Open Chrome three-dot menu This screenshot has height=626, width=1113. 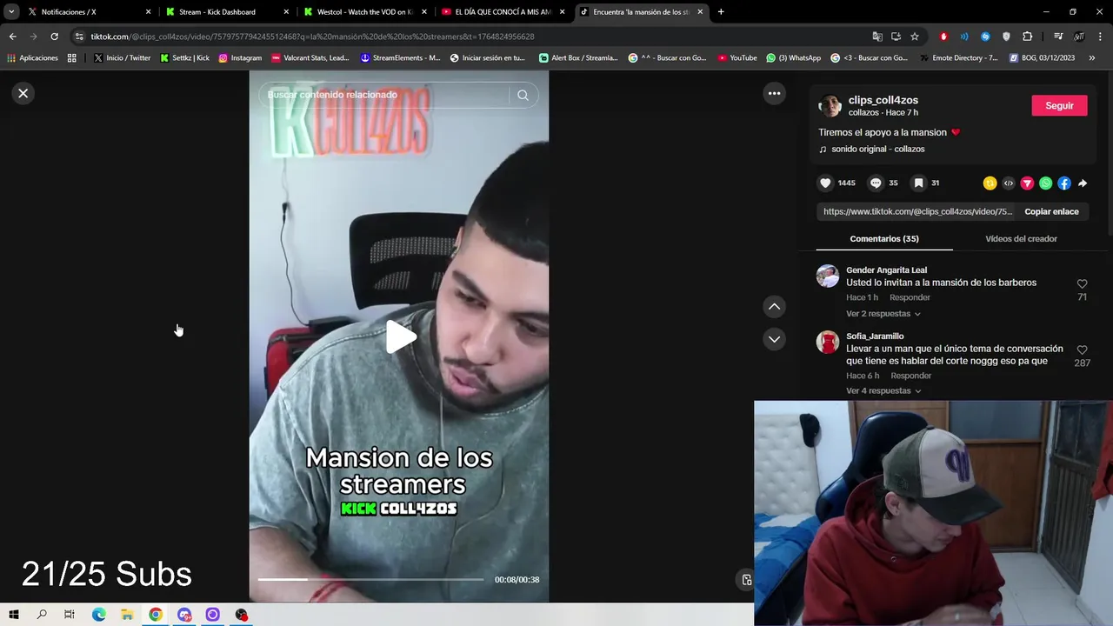point(1100,37)
